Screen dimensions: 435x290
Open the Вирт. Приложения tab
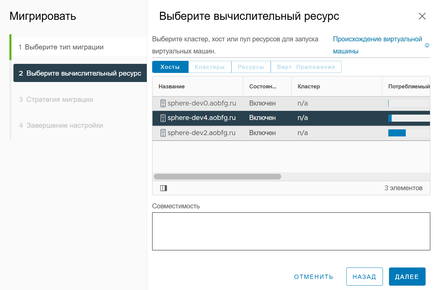[306, 67]
